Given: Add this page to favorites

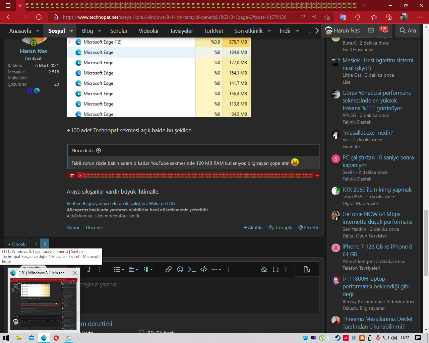Looking at the screenshot, I should [x=327, y=17].
